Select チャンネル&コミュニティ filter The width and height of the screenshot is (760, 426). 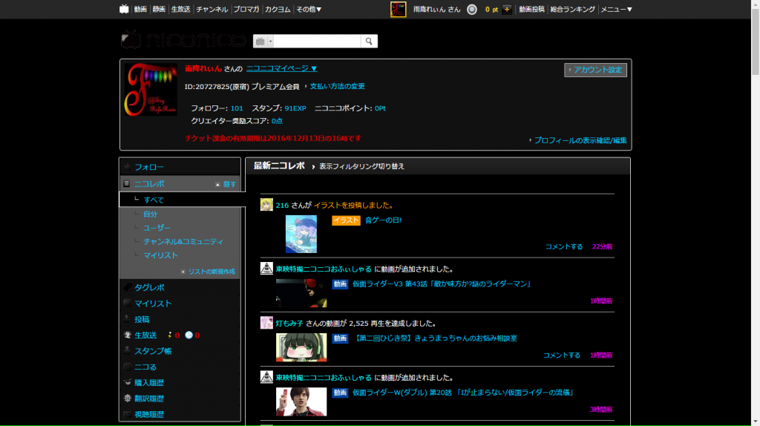(183, 241)
